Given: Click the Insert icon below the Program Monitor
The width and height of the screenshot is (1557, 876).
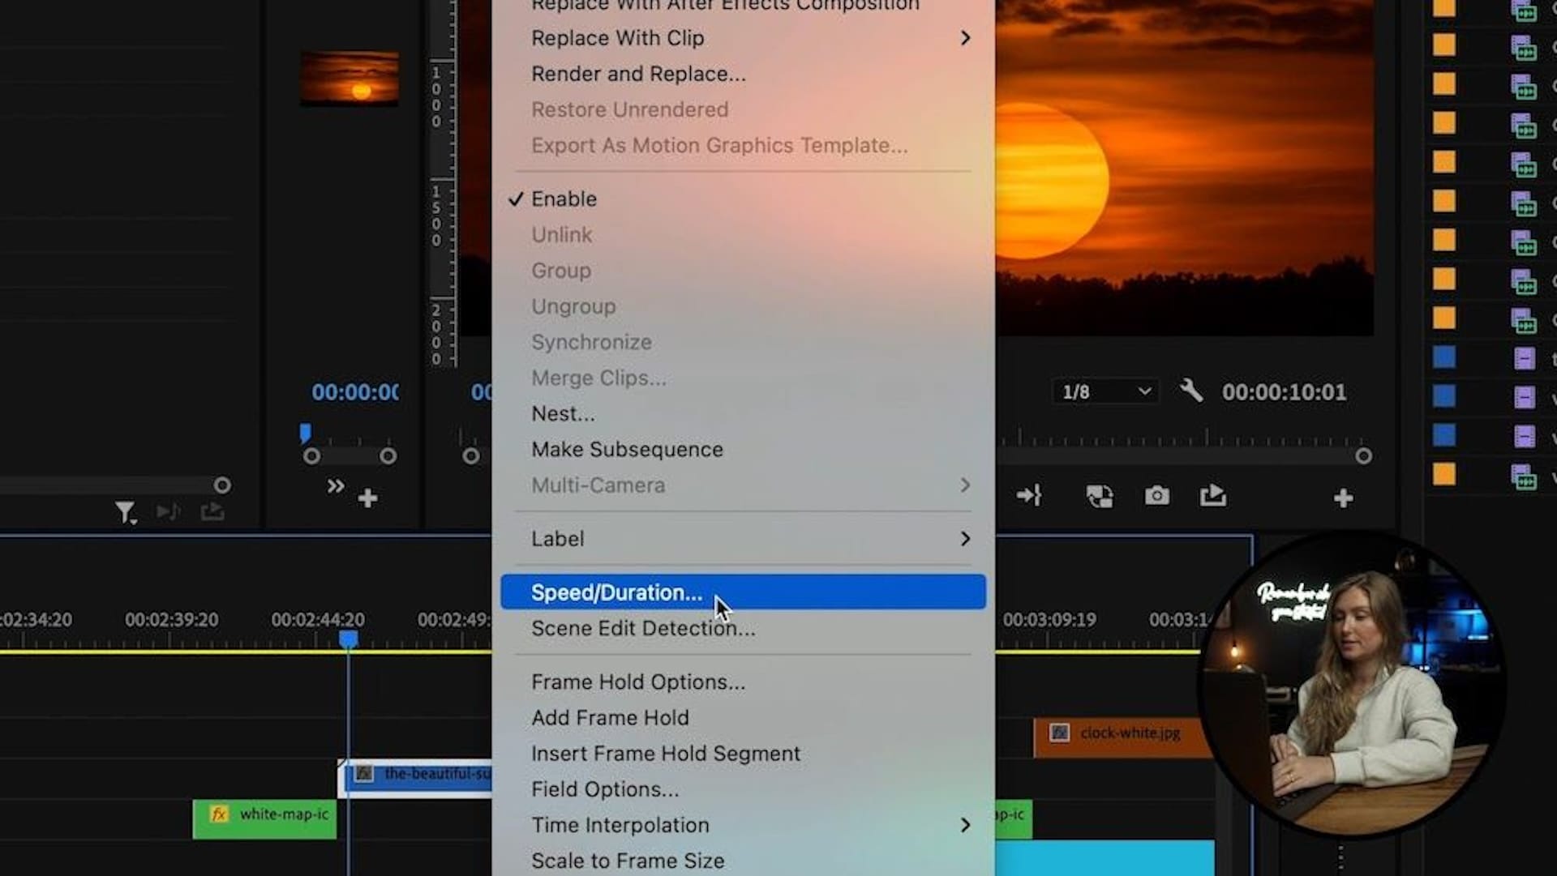Looking at the screenshot, I should click(x=1030, y=495).
